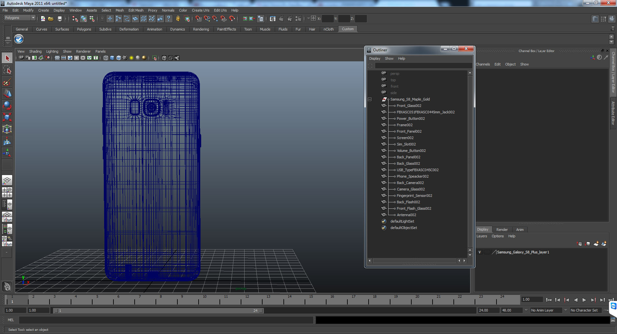
Task: Open the Outliner Display menu
Action: [375, 58]
